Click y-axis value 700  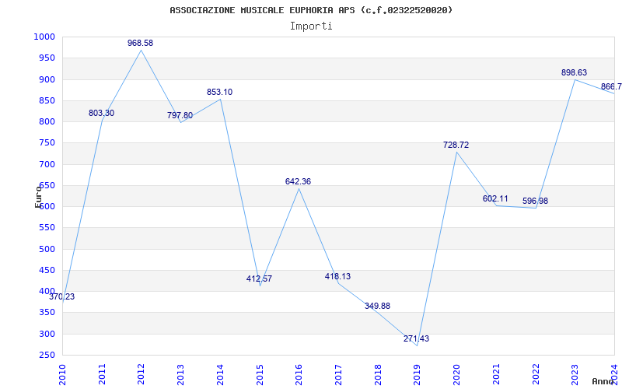47,164
